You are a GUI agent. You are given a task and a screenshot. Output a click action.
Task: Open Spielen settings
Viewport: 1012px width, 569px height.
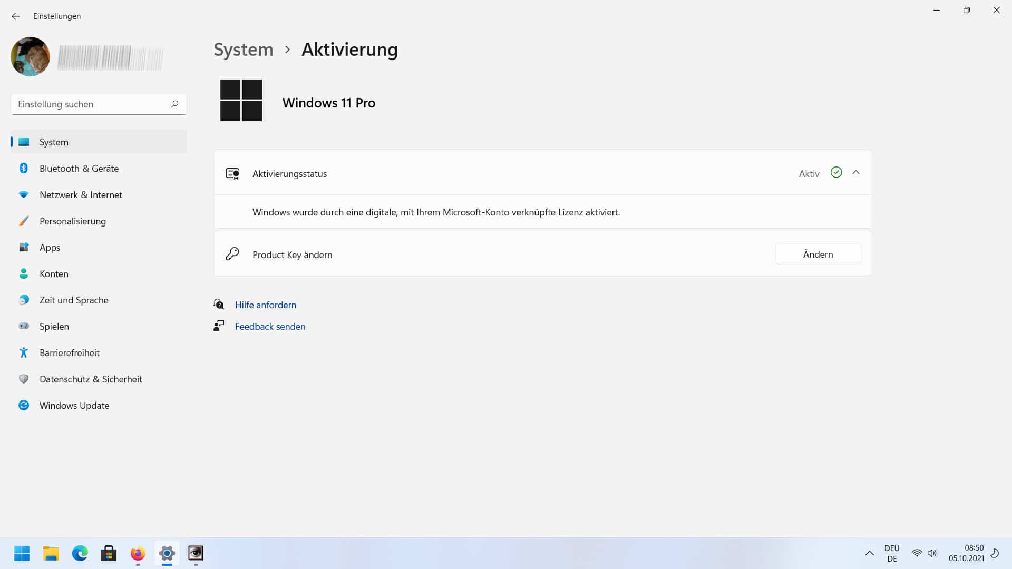coord(99,326)
